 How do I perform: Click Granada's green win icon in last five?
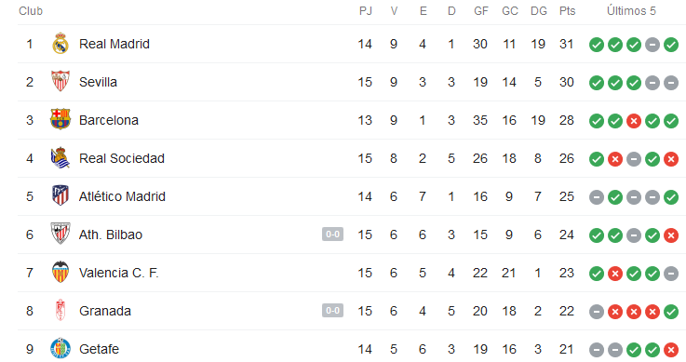click(x=671, y=312)
